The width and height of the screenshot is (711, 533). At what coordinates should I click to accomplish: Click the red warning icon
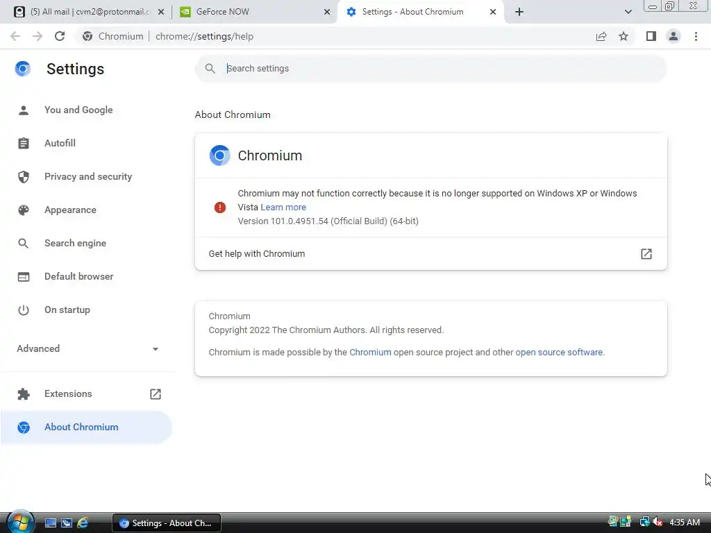[x=220, y=207]
